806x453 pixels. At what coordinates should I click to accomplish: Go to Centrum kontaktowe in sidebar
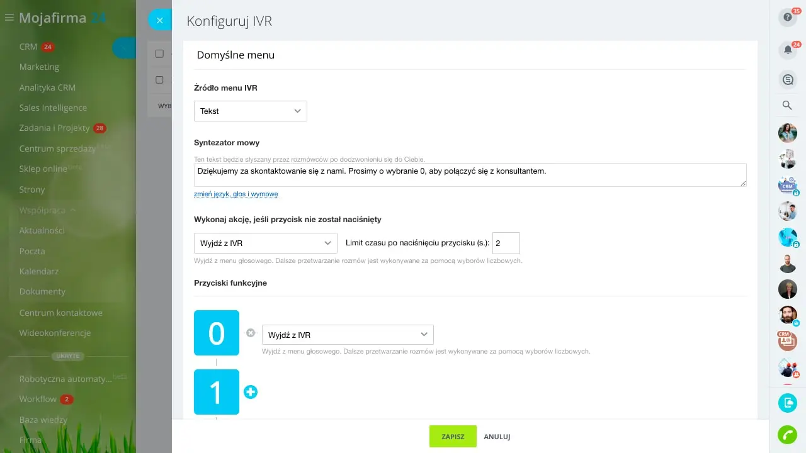pos(60,313)
